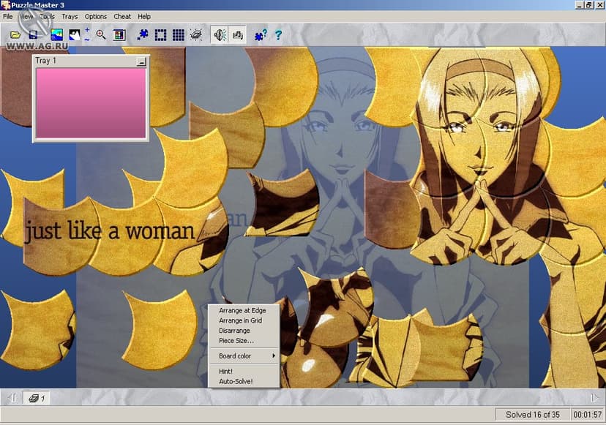Choose Arrange at Edge from context menu
606x425 pixels.
point(244,310)
